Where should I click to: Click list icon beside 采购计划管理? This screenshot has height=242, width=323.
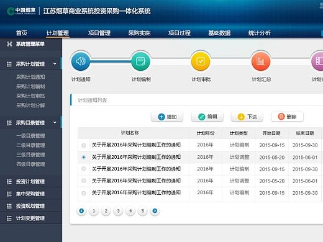9,64
